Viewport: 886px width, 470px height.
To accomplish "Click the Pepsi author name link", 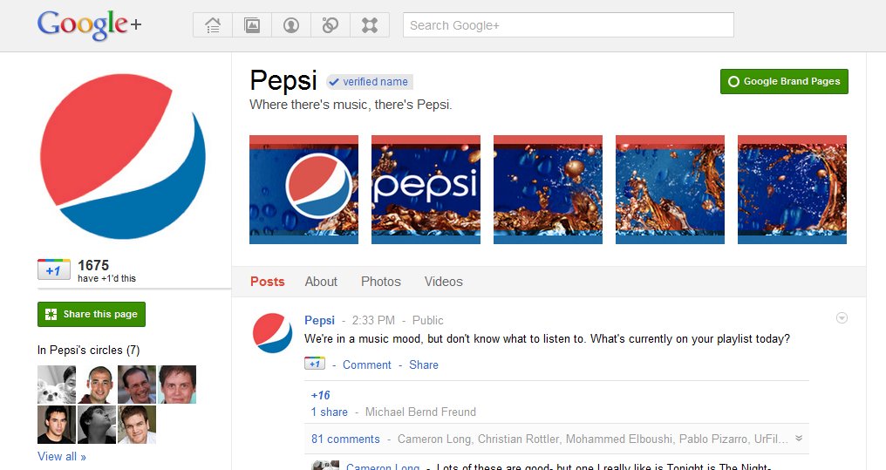I will pos(320,320).
